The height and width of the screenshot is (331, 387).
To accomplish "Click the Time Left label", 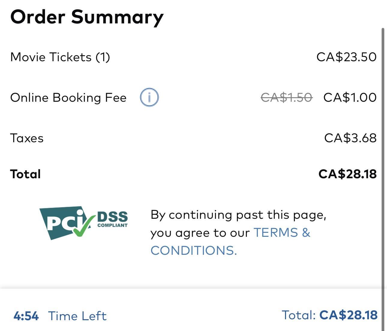I will 77,316.
